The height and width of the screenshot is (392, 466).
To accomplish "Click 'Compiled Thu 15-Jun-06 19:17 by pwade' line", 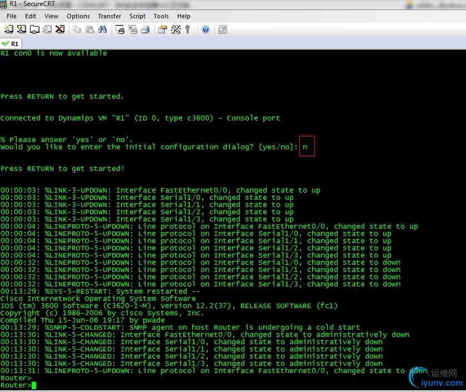I will click(x=83, y=320).
